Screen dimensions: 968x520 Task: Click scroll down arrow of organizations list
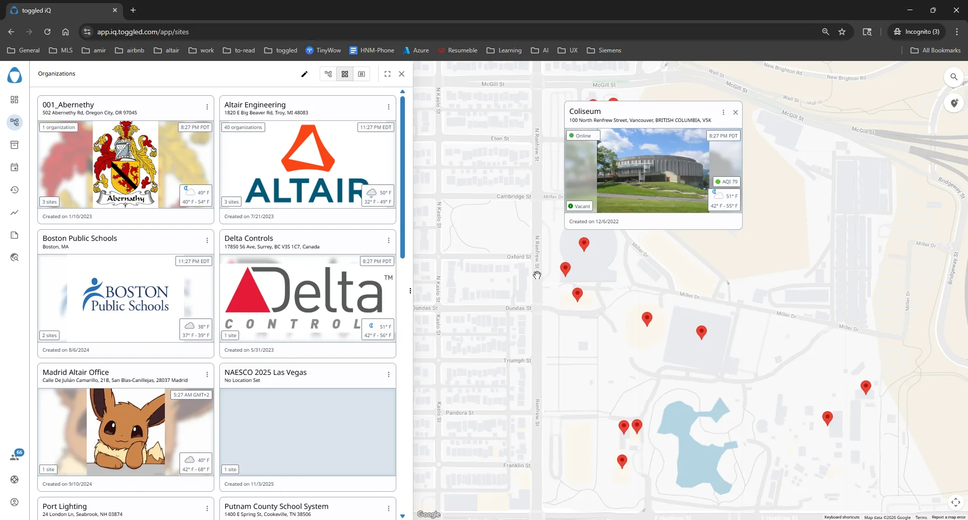point(402,516)
